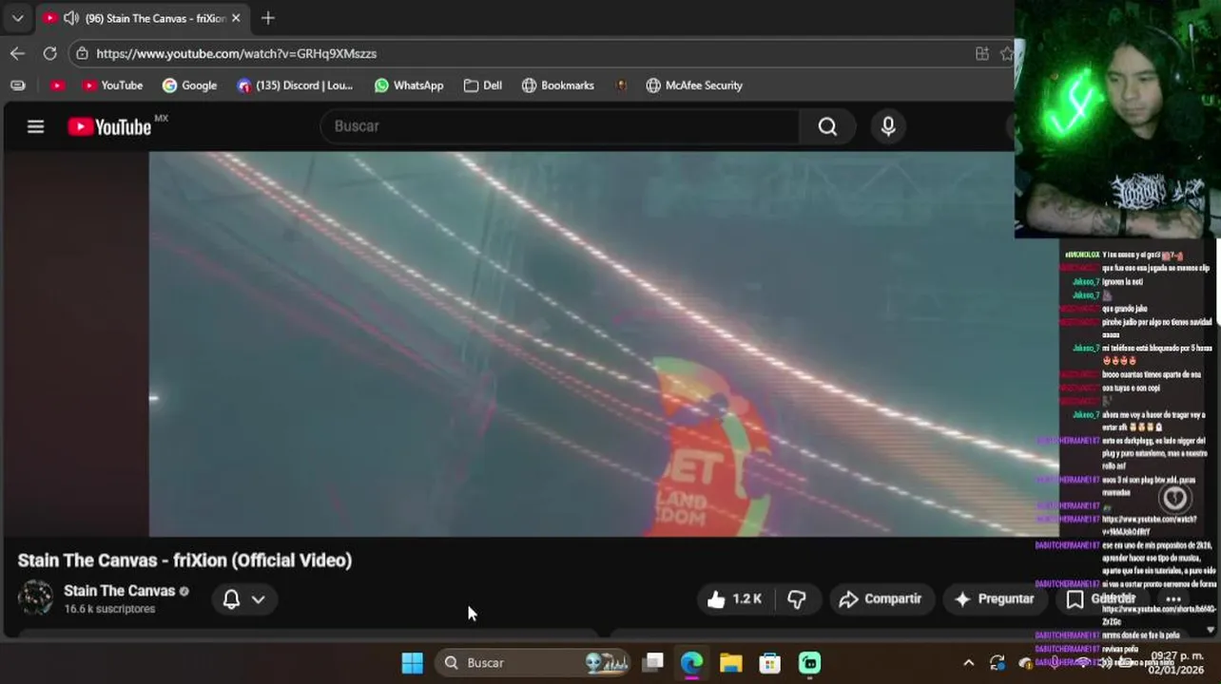Close the Stain The Canvas tab
This screenshot has height=684, width=1221.
click(x=236, y=18)
